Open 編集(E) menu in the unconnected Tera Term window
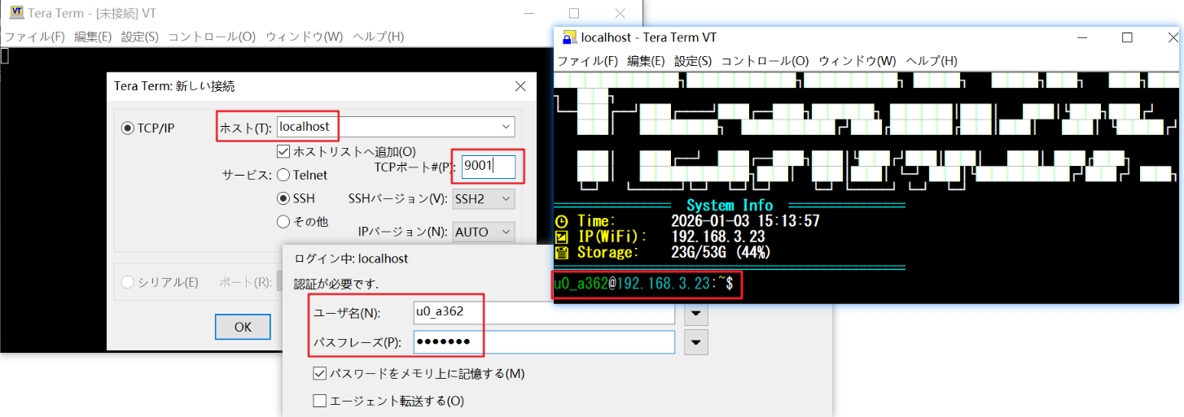Viewport: 1184px width, 417px height. point(94,37)
